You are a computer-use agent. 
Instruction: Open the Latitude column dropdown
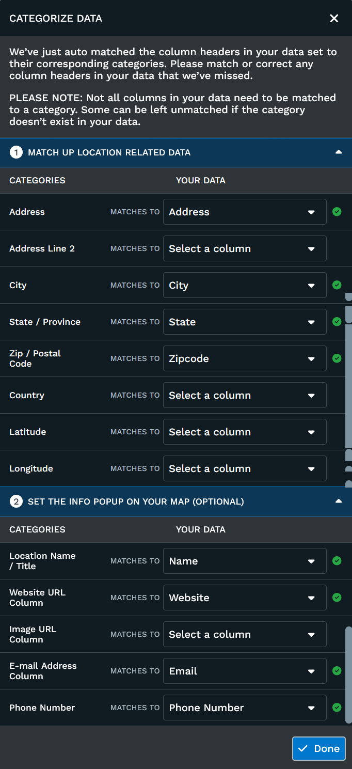(245, 432)
